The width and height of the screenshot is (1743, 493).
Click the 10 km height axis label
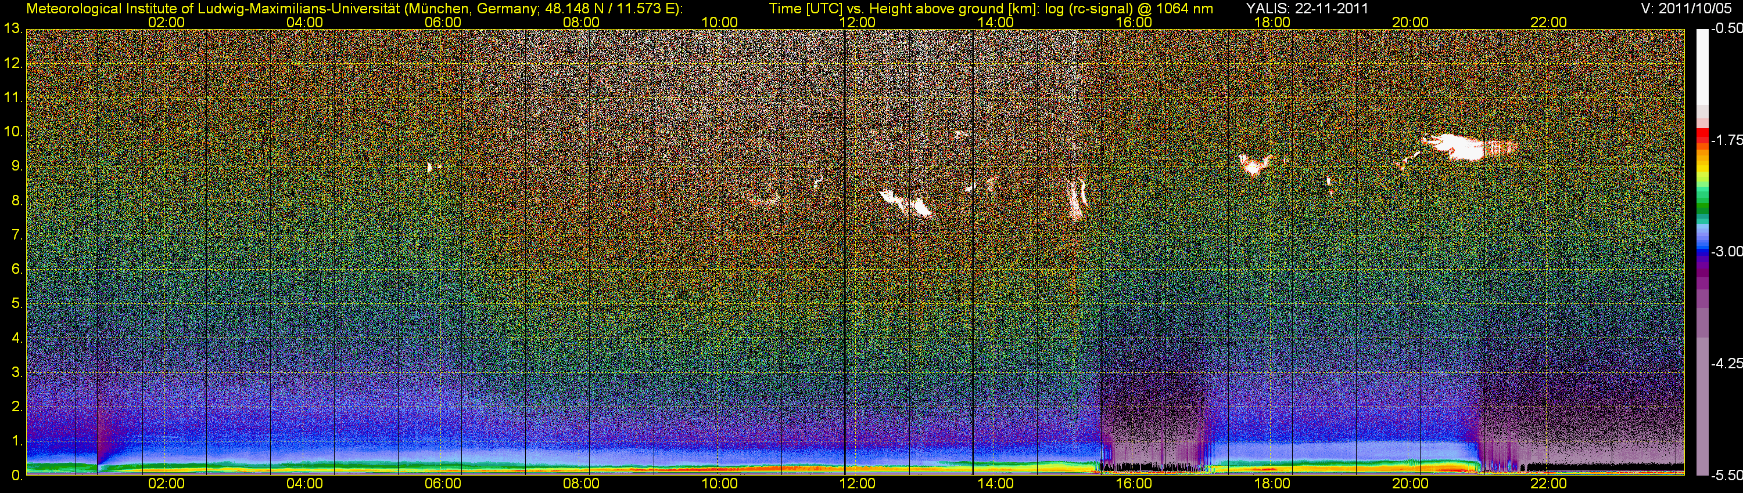click(13, 132)
